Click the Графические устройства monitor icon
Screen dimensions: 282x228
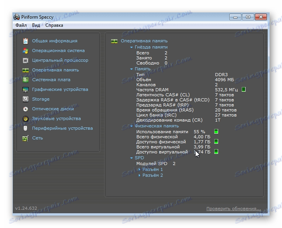(25, 89)
